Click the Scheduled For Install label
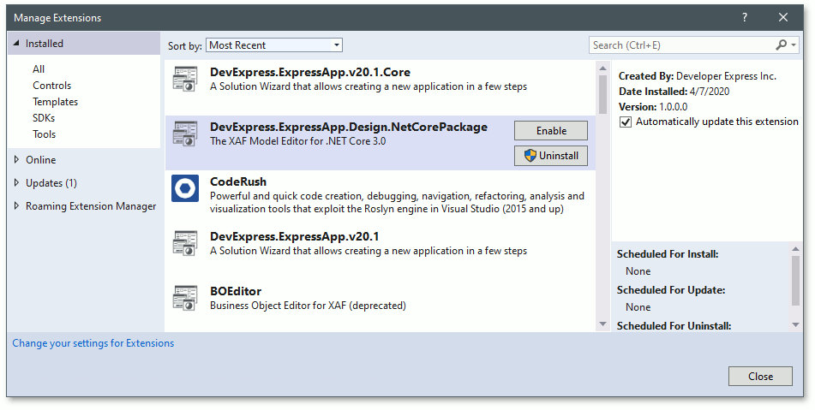Screen dimensions: 815x410 (x=668, y=254)
